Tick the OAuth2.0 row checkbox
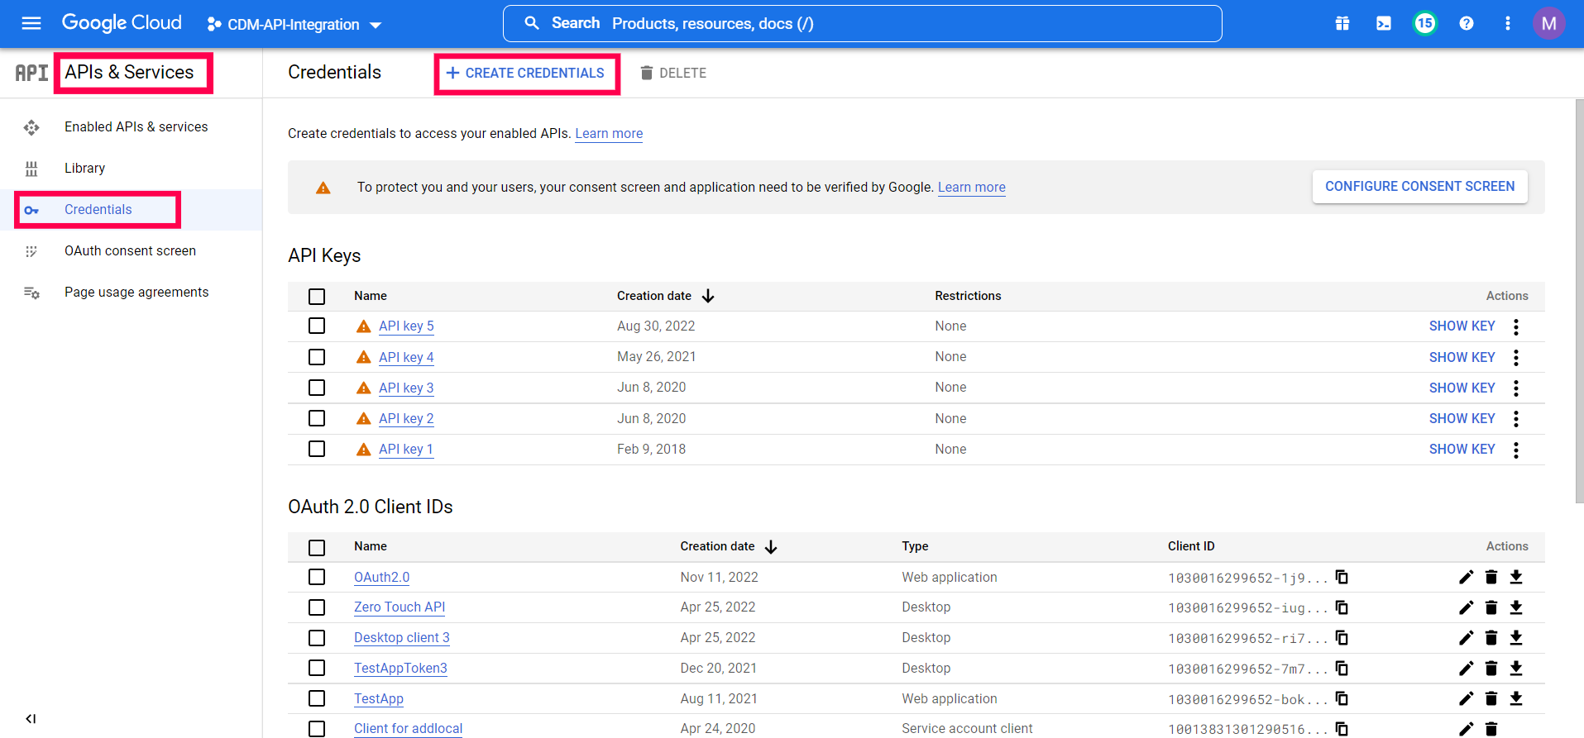 (x=317, y=577)
